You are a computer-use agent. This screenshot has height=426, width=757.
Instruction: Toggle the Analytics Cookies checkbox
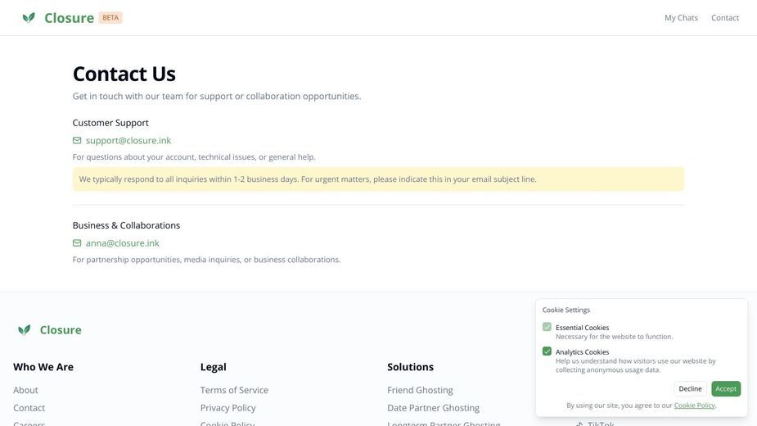pyautogui.click(x=547, y=351)
